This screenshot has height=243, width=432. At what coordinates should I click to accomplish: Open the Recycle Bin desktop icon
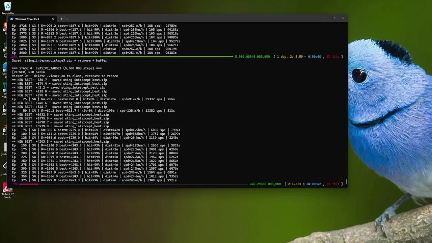pyautogui.click(x=7, y=7)
